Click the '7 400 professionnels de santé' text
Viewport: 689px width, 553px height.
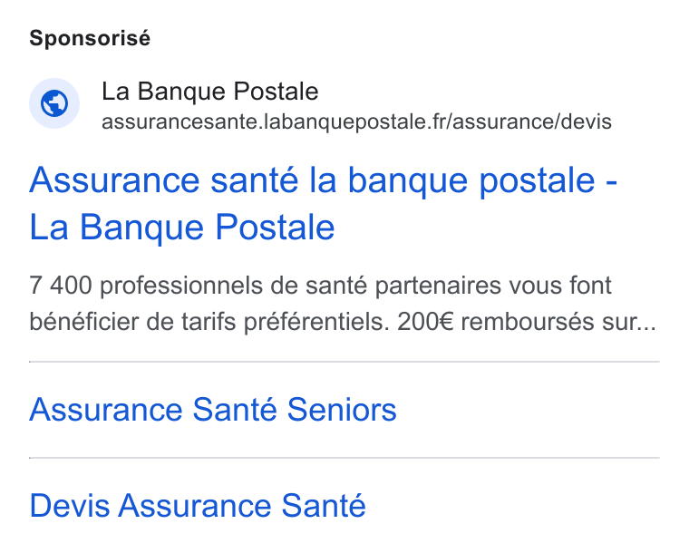coord(198,286)
